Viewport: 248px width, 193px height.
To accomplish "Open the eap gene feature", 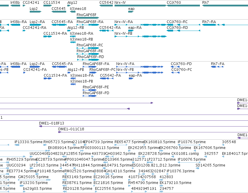I will click(x=131, y=12).
